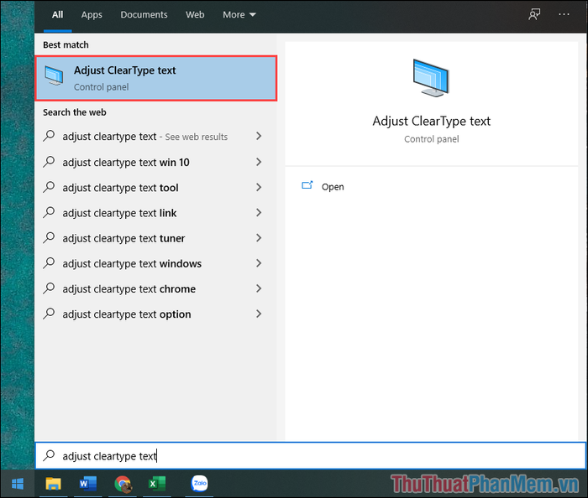Click magnifier icon beside 'adjust cleartype text windows'
The height and width of the screenshot is (498, 588).
pyautogui.click(x=49, y=263)
